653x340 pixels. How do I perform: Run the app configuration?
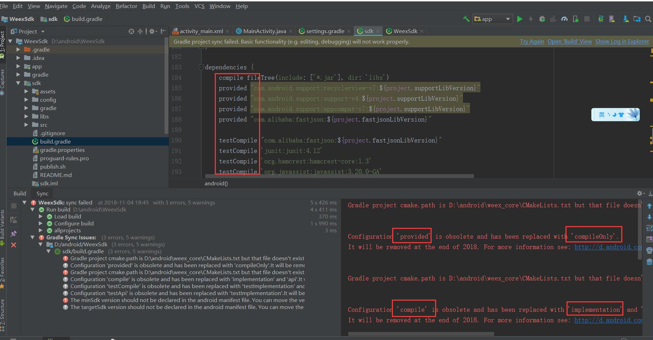click(519, 19)
